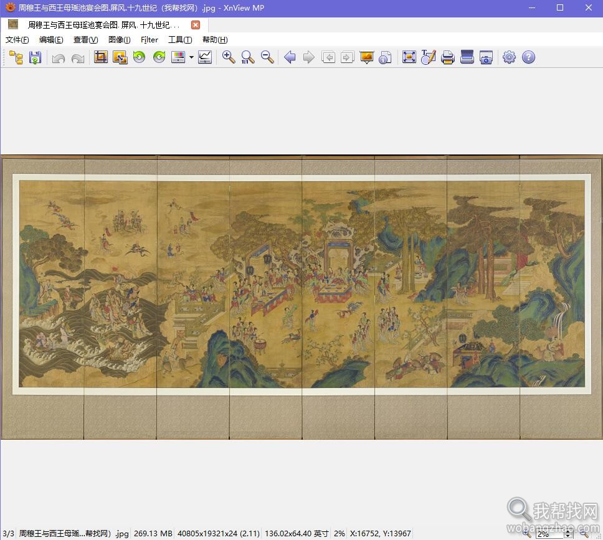Select the Crop tool

pyautogui.click(x=101, y=57)
